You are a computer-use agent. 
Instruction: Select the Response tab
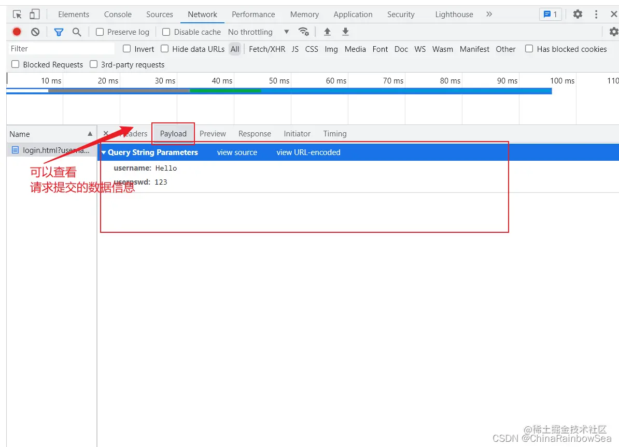[255, 134]
